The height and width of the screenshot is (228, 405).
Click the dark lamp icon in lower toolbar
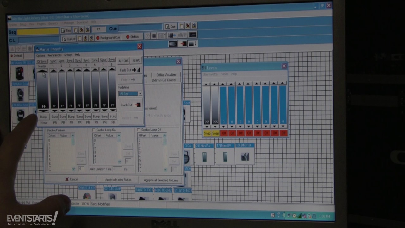(x=172, y=44)
